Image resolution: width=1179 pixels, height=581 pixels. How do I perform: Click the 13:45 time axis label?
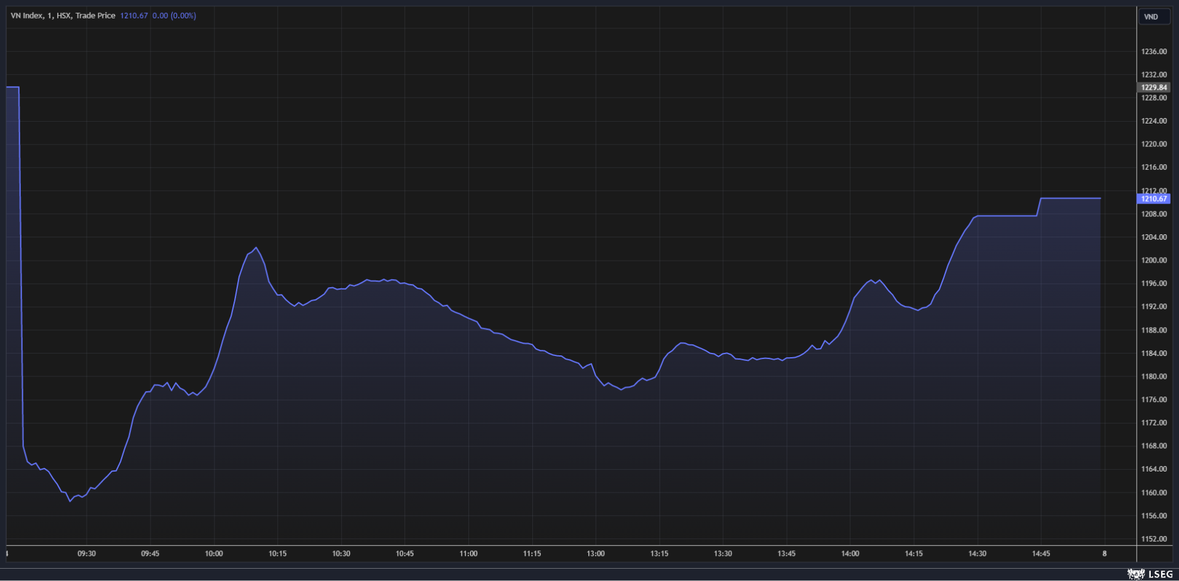tap(786, 553)
